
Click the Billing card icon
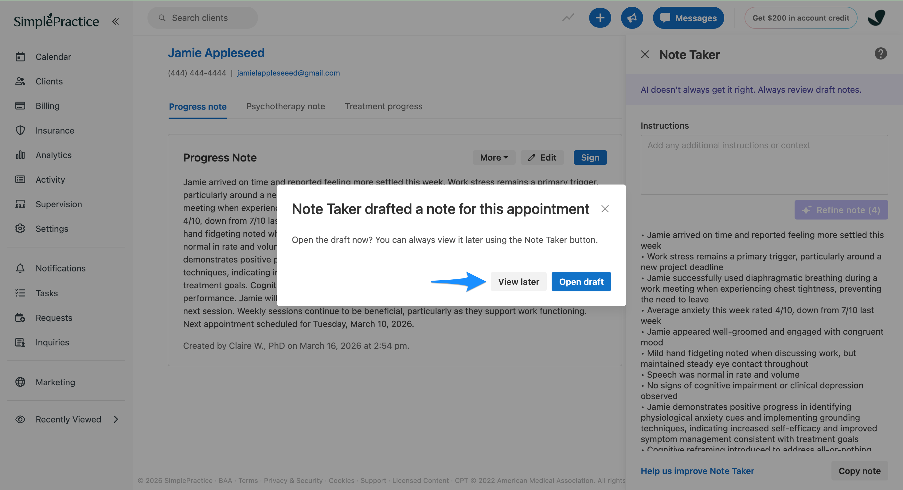[20, 106]
